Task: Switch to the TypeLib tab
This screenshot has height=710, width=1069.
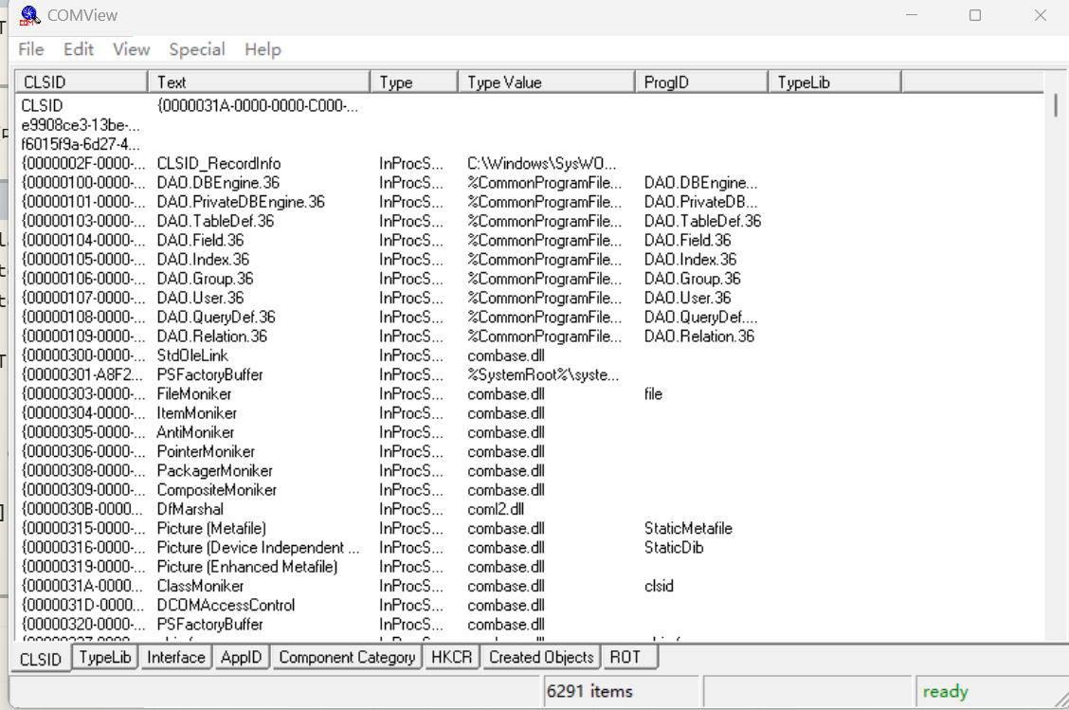Action: (105, 657)
